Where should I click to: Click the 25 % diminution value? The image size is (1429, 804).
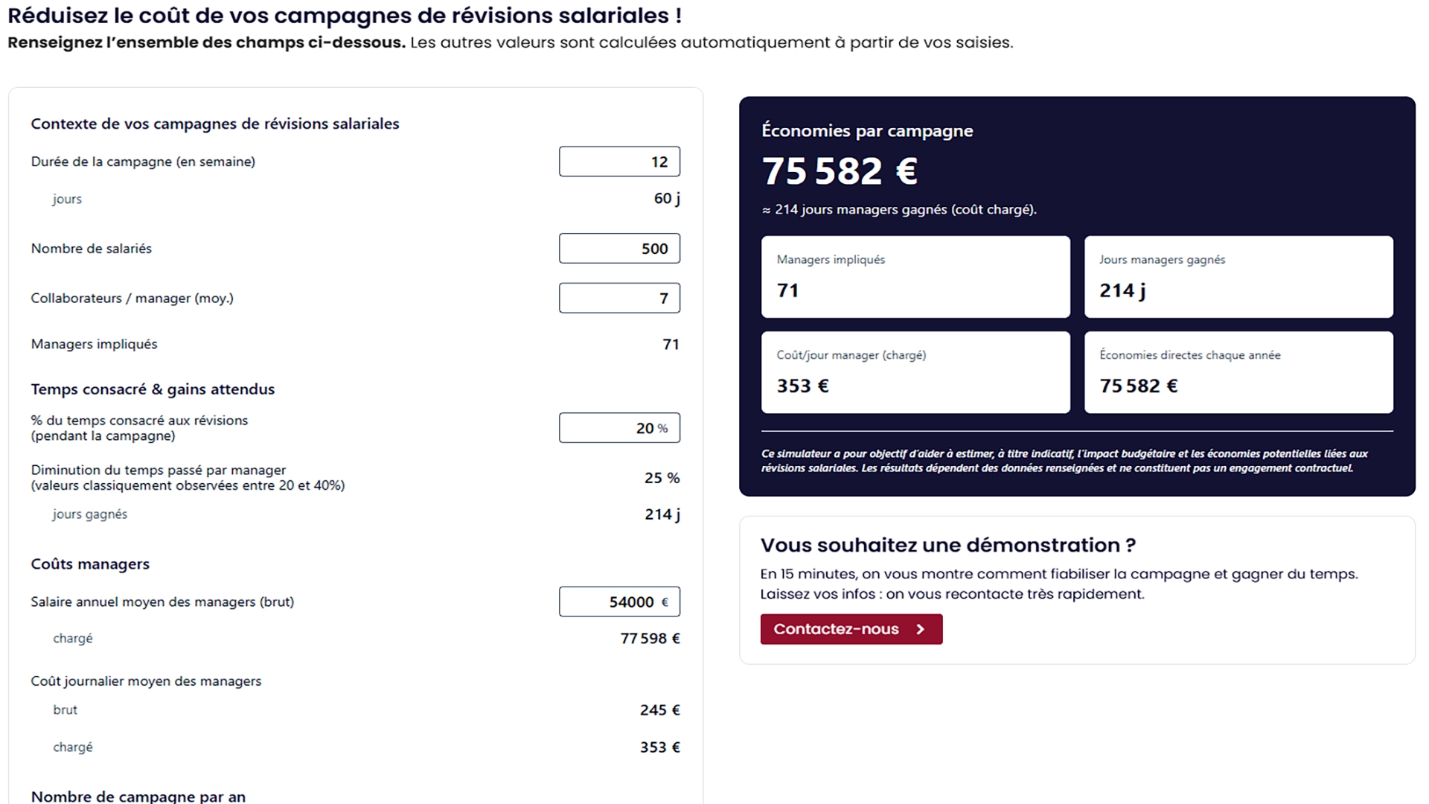point(662,478)
